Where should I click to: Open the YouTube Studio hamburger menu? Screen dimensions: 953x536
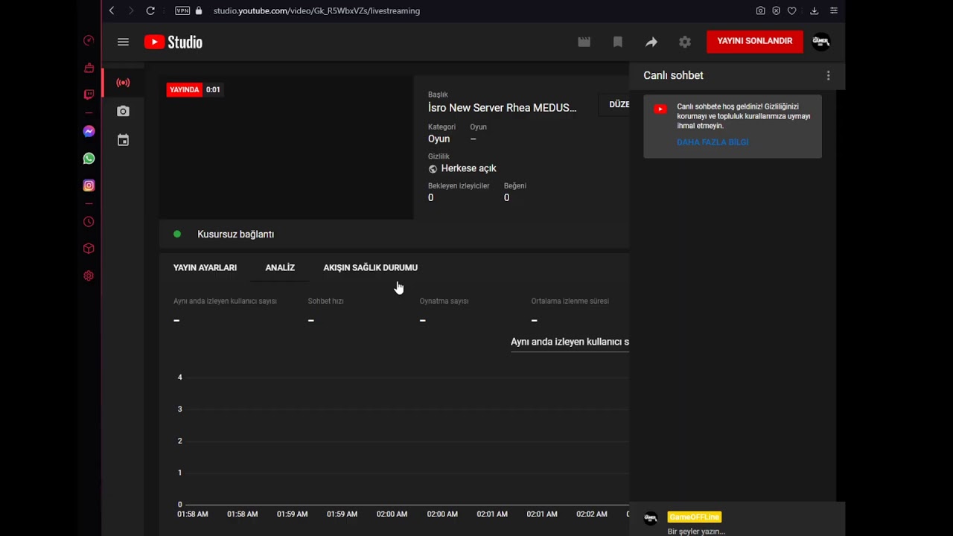123,42
